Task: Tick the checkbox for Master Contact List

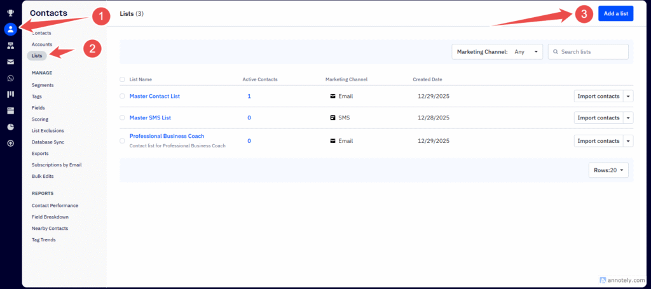Action: click(123, 97)
